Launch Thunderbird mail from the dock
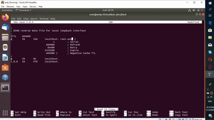 tap(5, 27)
